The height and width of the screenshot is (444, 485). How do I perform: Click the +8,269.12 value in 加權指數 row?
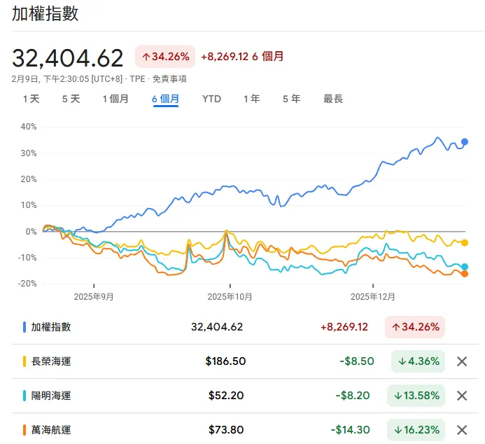click(x=344, y=327)
